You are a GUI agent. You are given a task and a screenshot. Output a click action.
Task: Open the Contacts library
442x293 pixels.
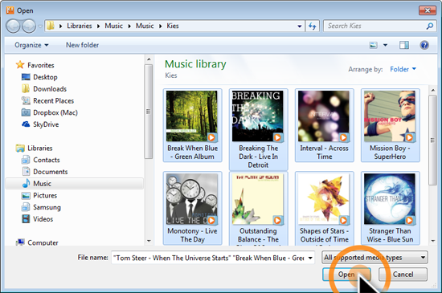[47, 160]
